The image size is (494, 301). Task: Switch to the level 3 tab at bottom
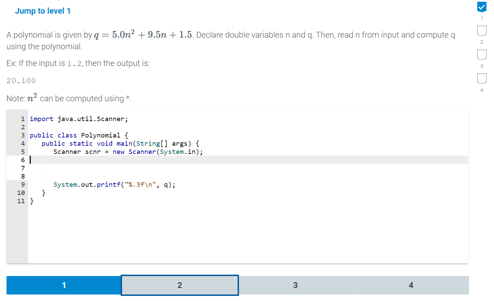(x=295, y=285)
